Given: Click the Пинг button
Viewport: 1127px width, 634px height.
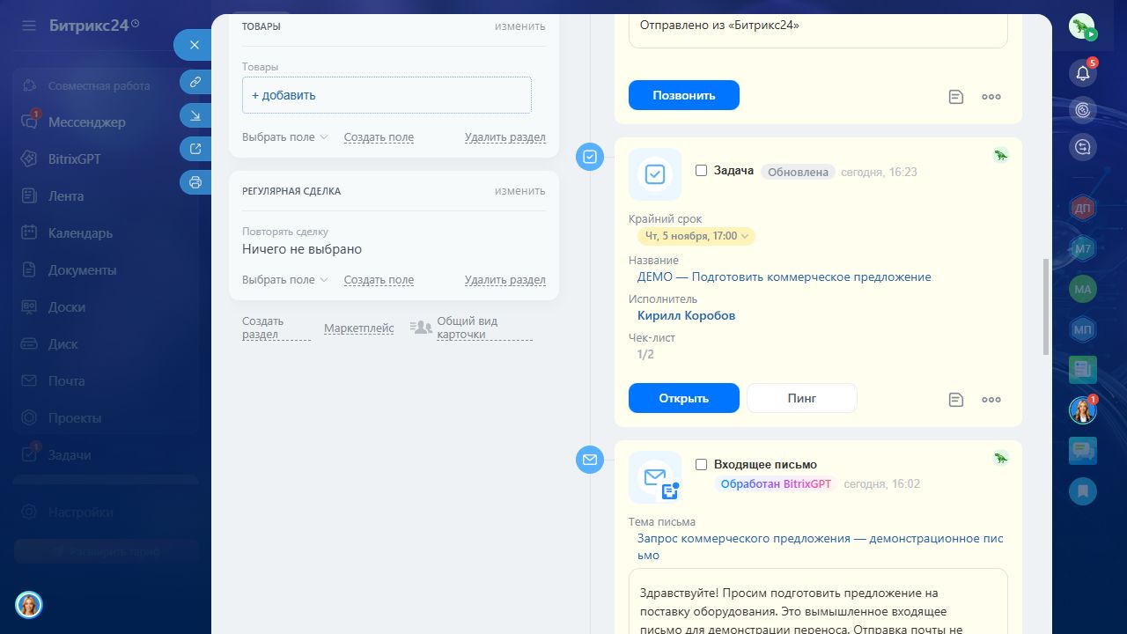Looking at the screenshot, I should (x=802, y=398).
